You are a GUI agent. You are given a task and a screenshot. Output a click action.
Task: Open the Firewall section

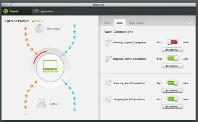17,11
